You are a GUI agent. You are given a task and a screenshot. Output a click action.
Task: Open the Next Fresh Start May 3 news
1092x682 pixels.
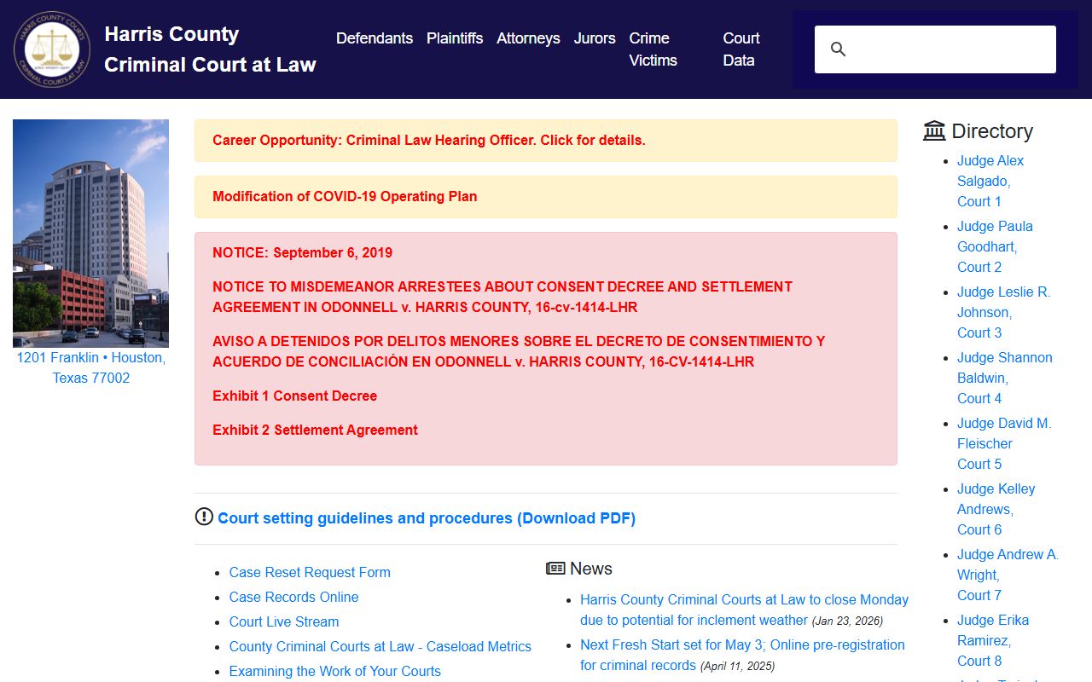click(742, 656)
